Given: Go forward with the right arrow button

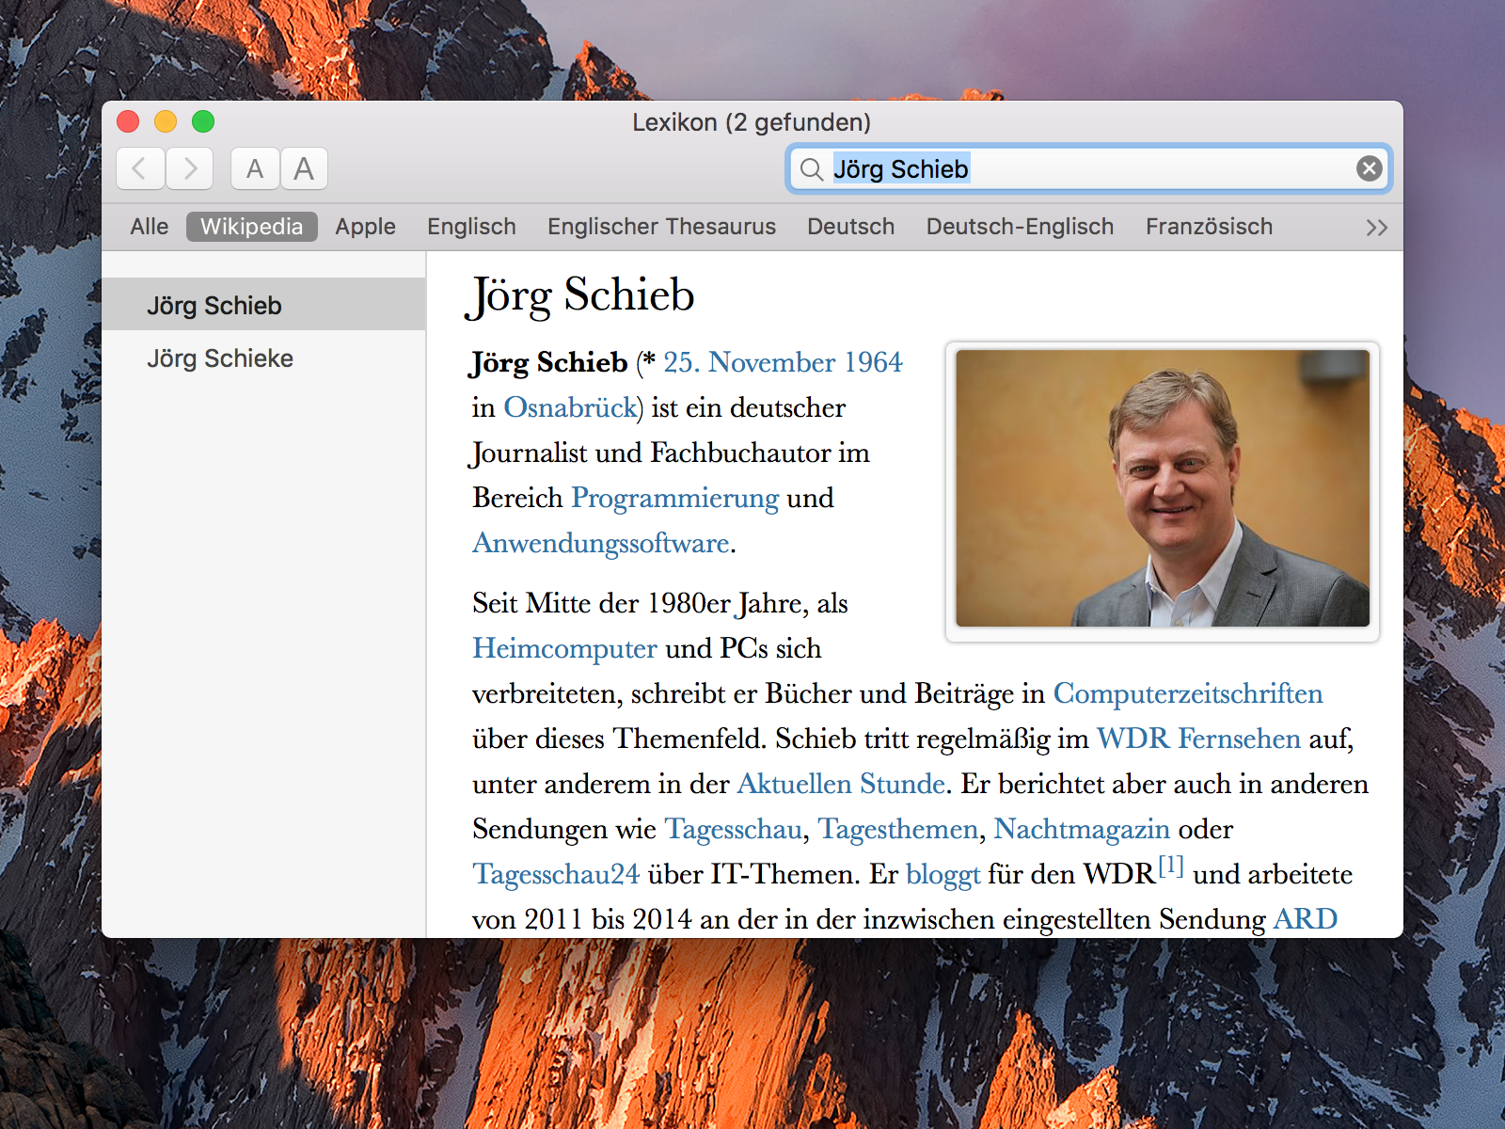Looking at the screenshot, I should pos(190,169).
